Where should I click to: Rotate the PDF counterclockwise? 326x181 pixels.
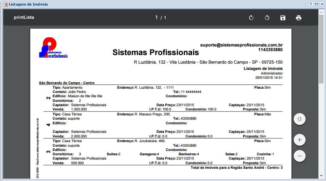267,18
